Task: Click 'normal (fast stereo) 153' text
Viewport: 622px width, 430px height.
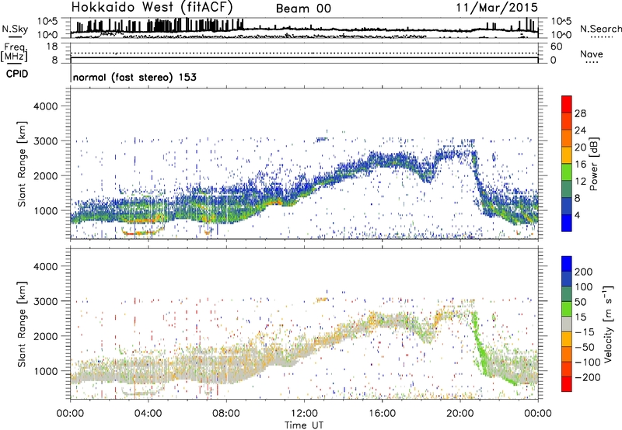Action: pyautogui.click(x=135, y=77)
